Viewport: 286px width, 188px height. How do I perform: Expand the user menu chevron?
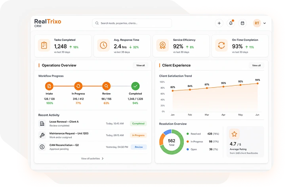[x=265, y=23]
